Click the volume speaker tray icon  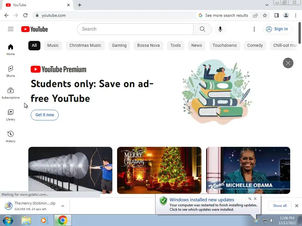(x=272, y=220)
